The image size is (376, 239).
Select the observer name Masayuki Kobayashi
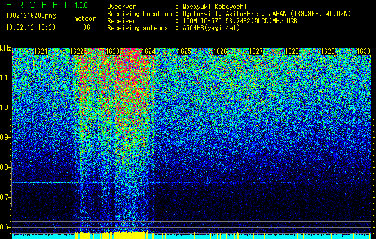coord(215,7)
